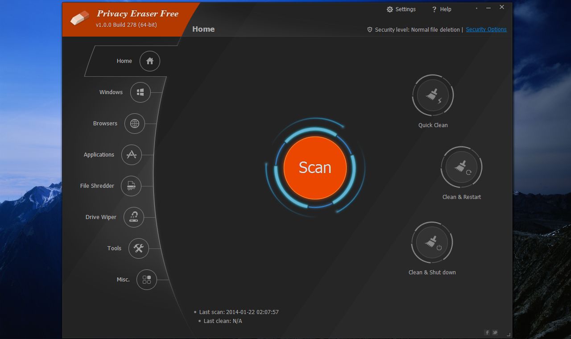571x339 pixels.
Task: Open the Security Options link
Action: pos(486,29)
